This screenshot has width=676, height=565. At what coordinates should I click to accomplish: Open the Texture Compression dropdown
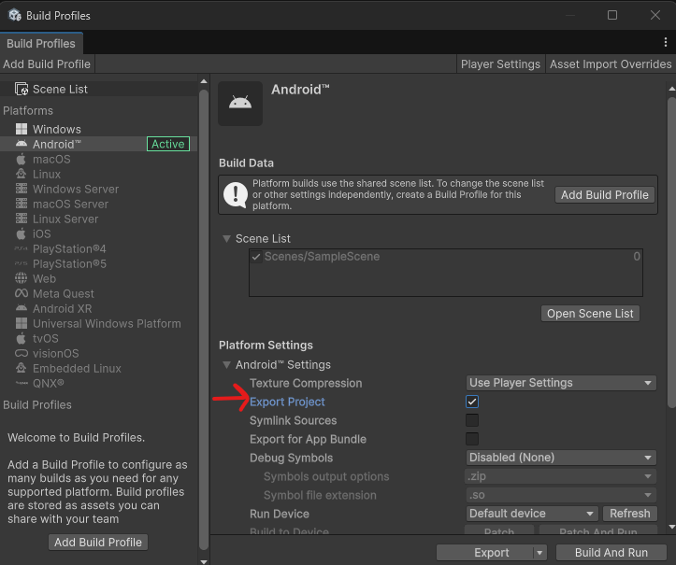(x=561, y=382)
